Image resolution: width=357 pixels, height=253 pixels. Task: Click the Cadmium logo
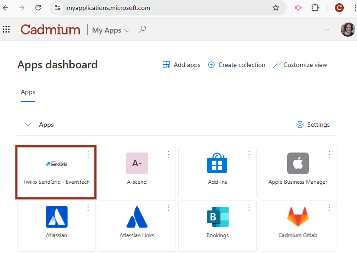coord(50,29)
